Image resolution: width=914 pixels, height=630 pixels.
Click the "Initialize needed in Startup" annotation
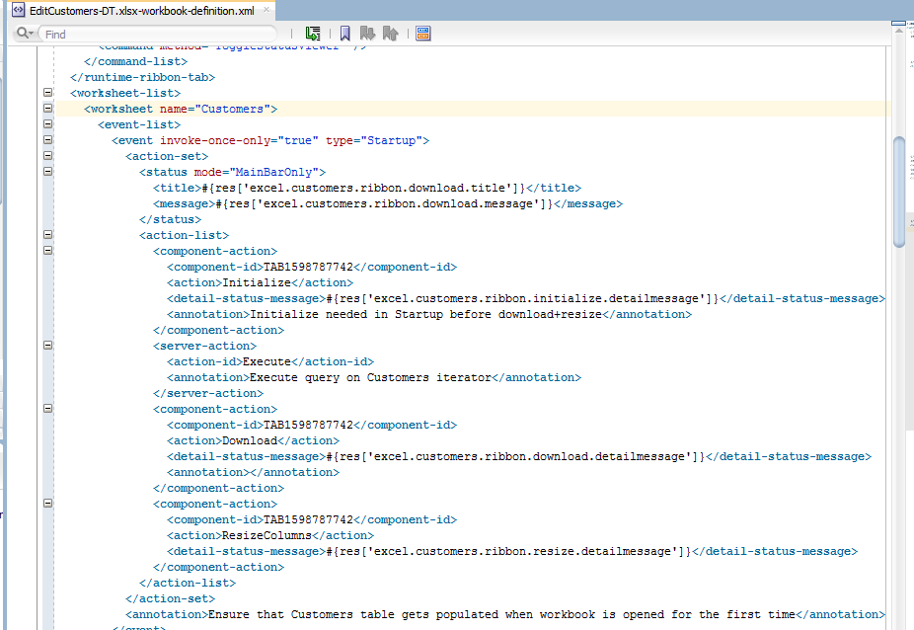tap(425, 314)
